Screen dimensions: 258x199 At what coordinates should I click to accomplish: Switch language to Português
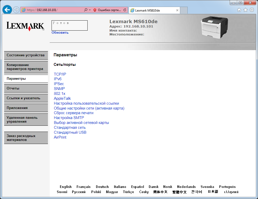(x=227, y=187)
